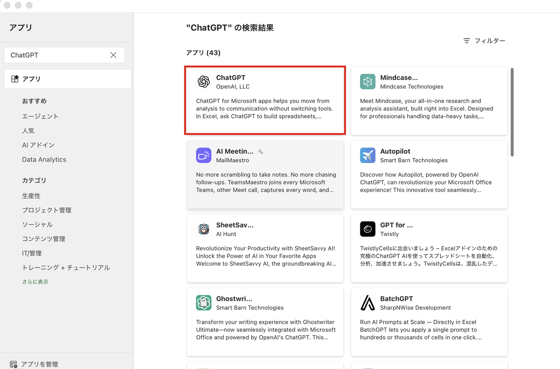Click the sparkle badge beside AI Meetin...
Image resolution: width=560 pixels, height=369 pixels.
coord(260,152)
